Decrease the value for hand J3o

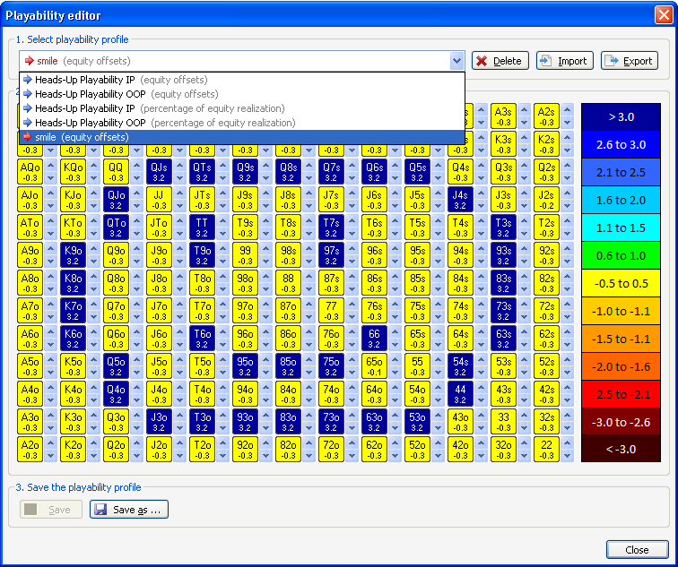[x=180, y=428]
